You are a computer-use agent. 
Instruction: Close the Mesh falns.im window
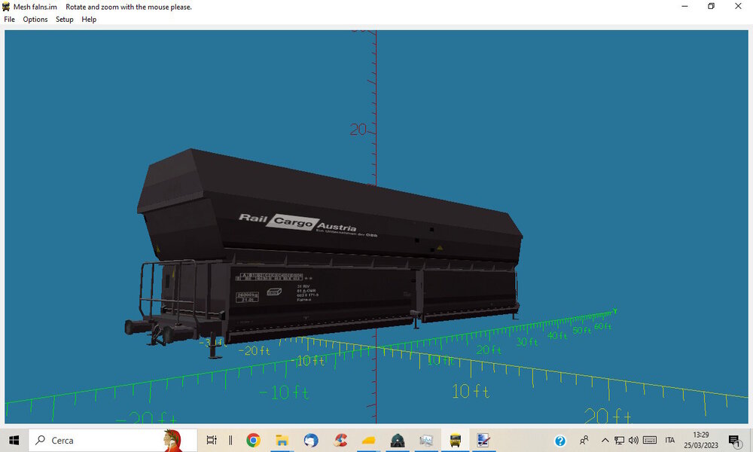738,6
